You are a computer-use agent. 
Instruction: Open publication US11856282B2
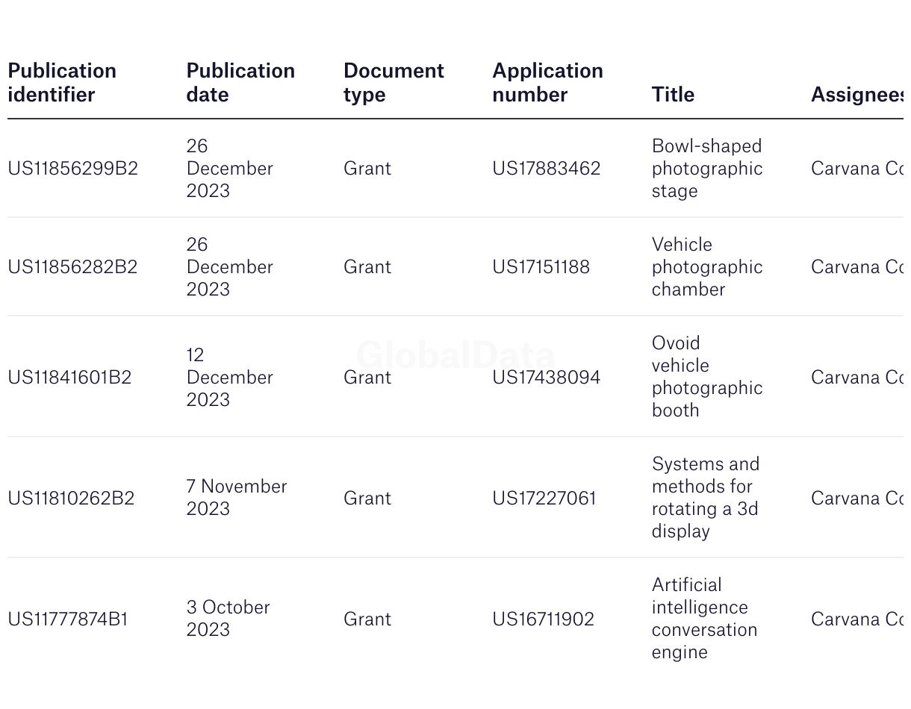click(72, 266)
